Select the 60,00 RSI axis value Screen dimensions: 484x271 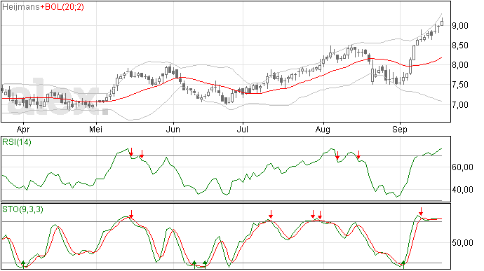click(x=462, y=167)
